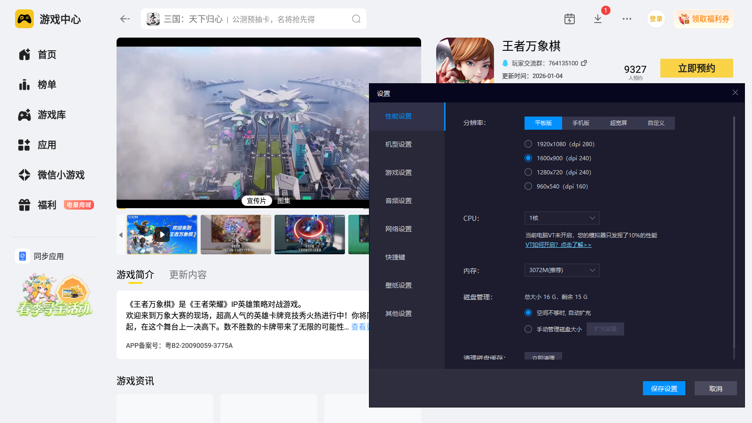Open 壁纸设置 settings category

pyautogui.click(x=407, y=286)
